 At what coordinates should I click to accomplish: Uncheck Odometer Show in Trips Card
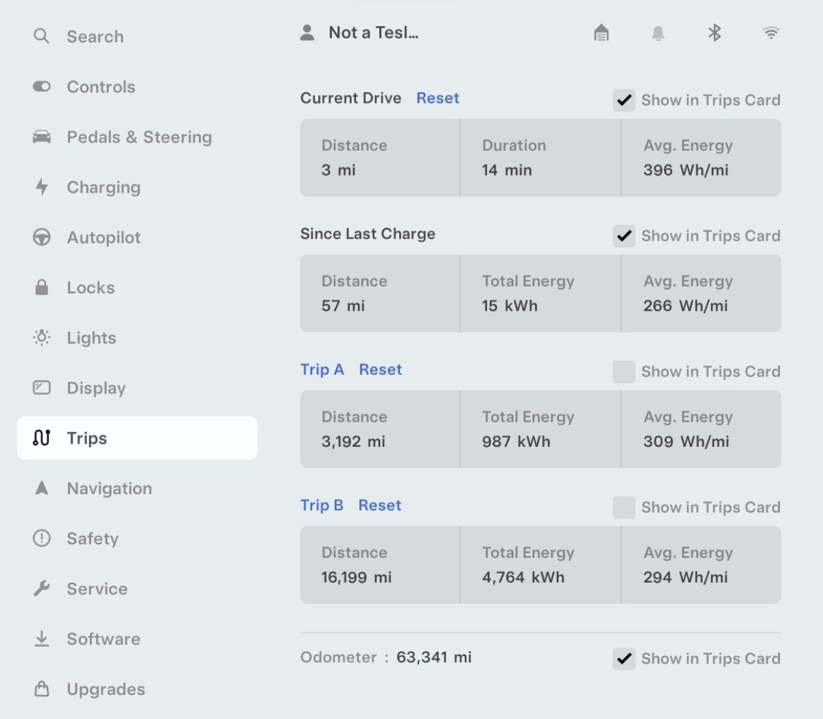pyautogui.click(x=624, y=659)
